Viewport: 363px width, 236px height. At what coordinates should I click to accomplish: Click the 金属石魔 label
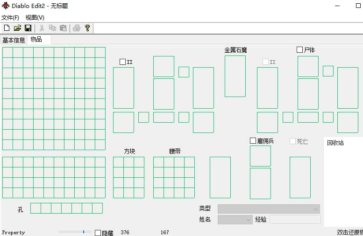pyautogui.click(x=235, y=50)
